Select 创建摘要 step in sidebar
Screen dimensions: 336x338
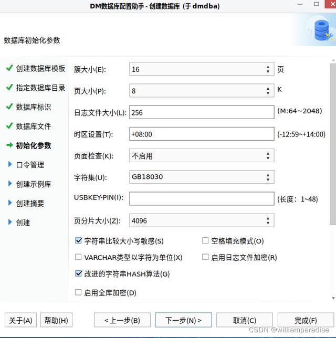pyautogui.click(x=30, y=203)
